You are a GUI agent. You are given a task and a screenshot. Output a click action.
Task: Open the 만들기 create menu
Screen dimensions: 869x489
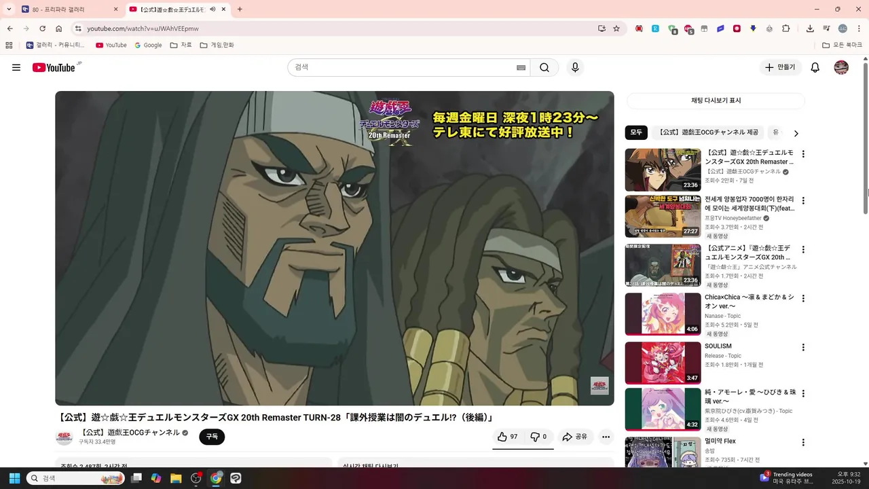click(x=780, y=67)
